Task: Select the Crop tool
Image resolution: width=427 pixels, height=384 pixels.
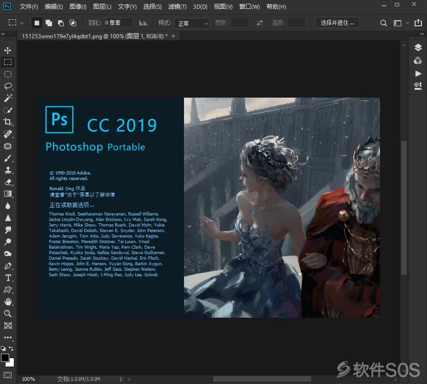Action: coord(8,122)
